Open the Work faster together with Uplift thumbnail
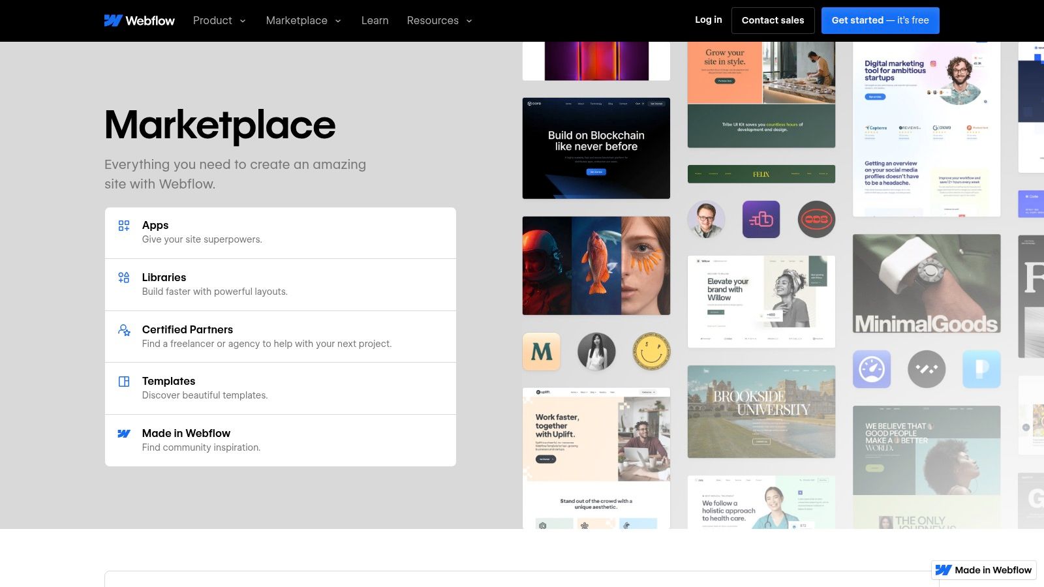The image size is (1044, 587). coord(596,458)
